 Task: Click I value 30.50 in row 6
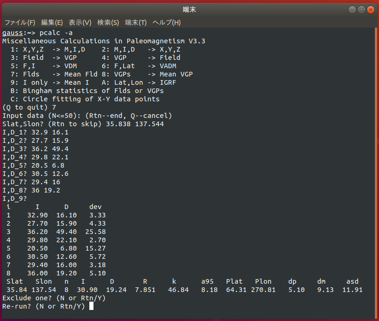click(x=37, y=257)
